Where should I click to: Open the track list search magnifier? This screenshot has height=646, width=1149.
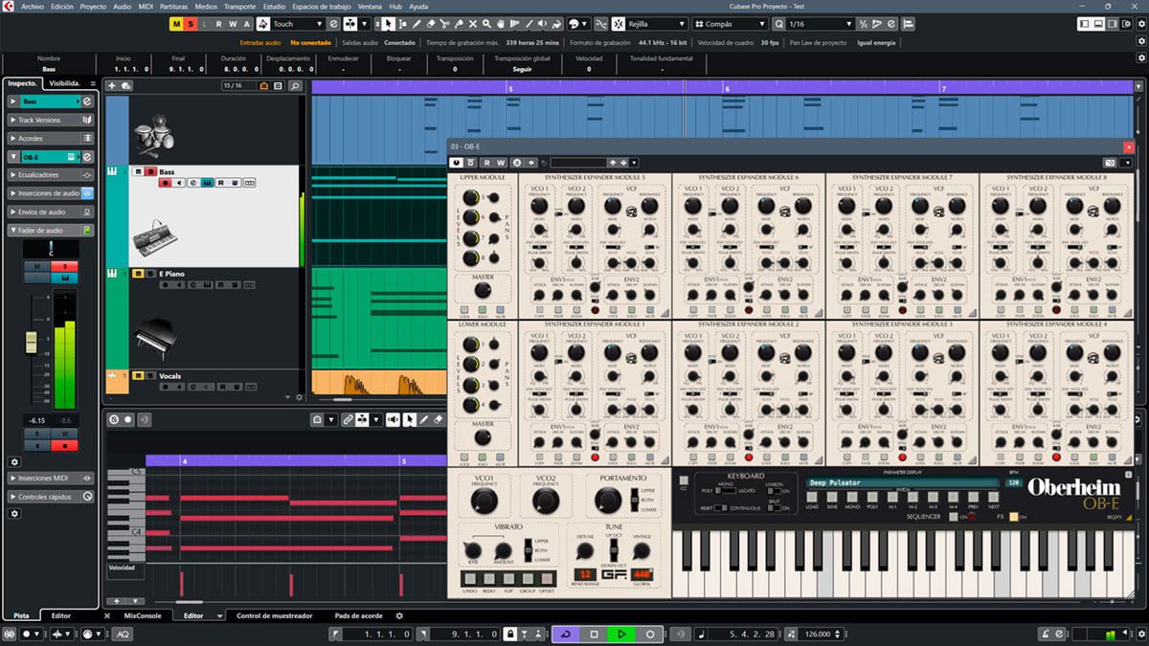click(295, 86)
